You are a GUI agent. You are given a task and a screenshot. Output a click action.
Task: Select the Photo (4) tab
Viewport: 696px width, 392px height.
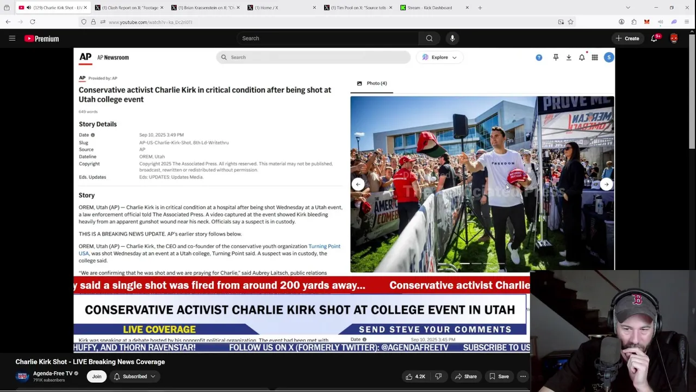coord(372,83)
